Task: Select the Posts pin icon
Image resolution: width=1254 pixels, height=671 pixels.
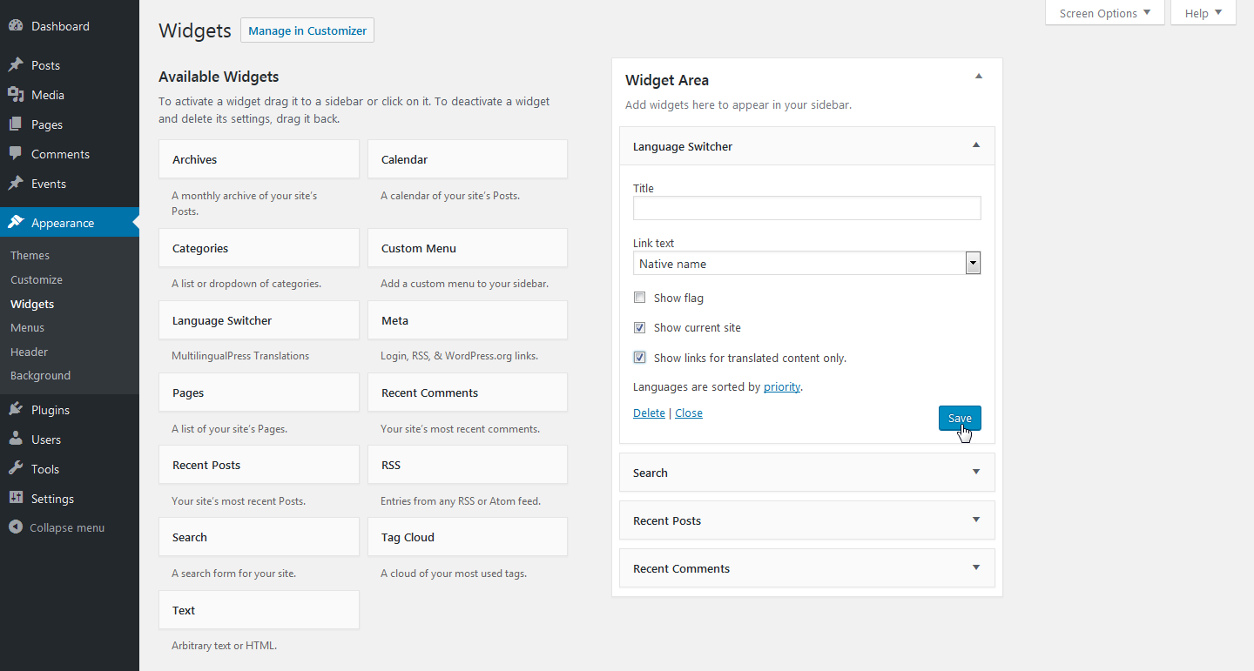Action: coord(17,64)
